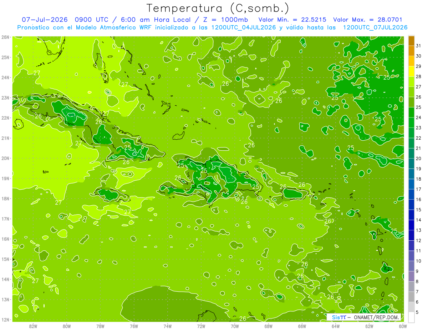The image size is (428, 331).
Task: Click the '16N' latitude axis label
Action: click(x=5, y=239)
